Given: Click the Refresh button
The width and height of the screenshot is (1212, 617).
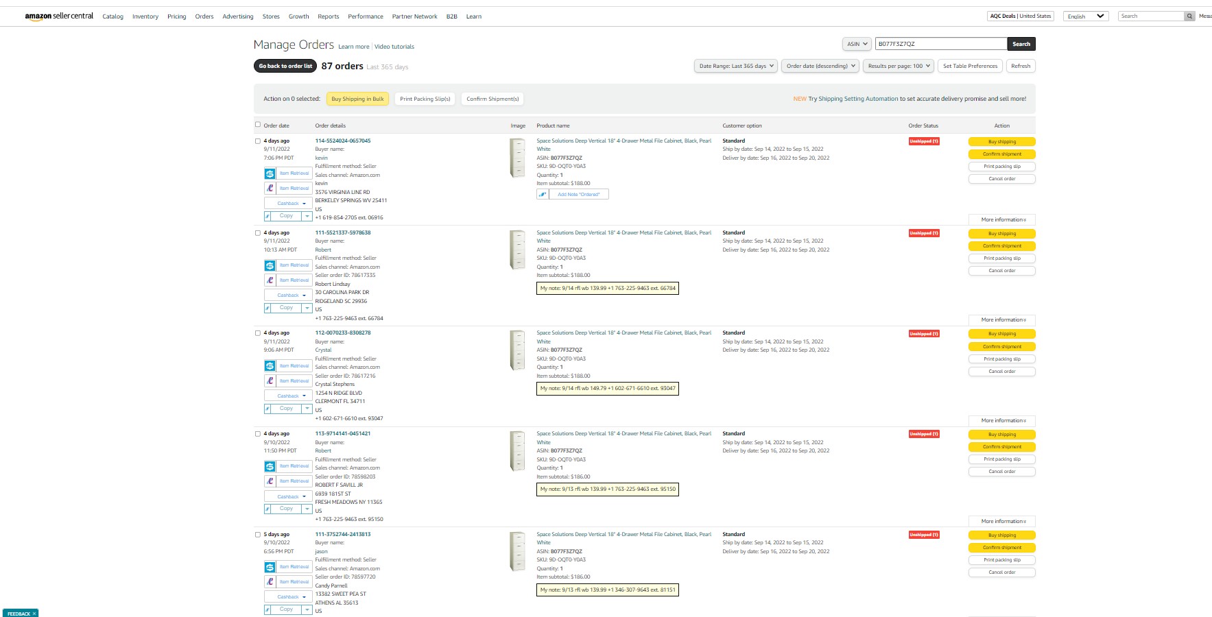Looking at the screenshot, I should pos(1021,66).
